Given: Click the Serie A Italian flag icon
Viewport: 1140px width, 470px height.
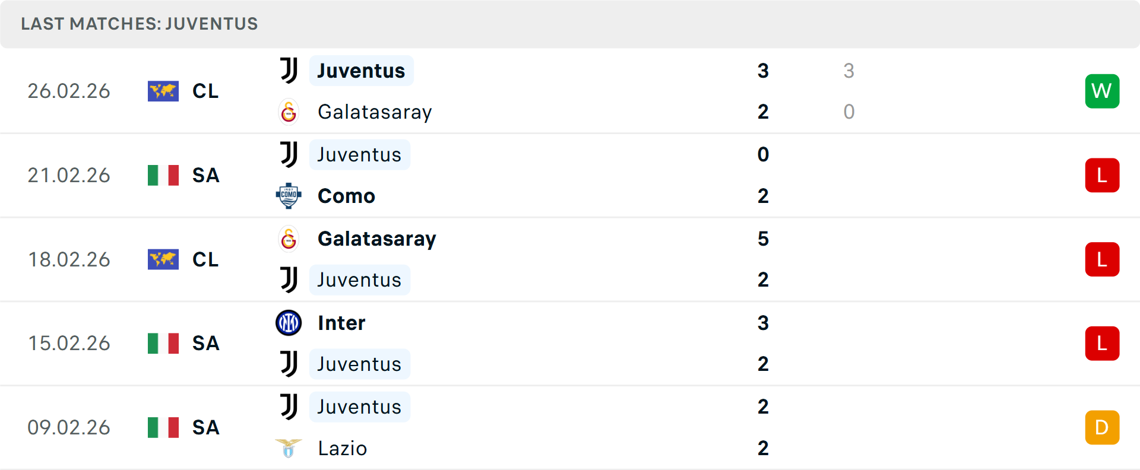Looking at the screenshot, I should [163, 175].
